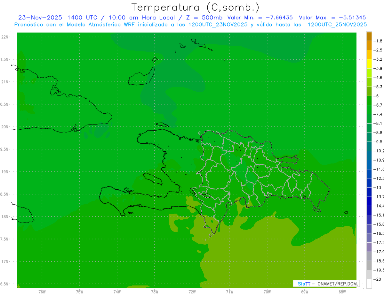This screenshot has height=296, width=384.
Task: Select colorbar segment between -7.4 and -8.1
Action: (369, 119)
